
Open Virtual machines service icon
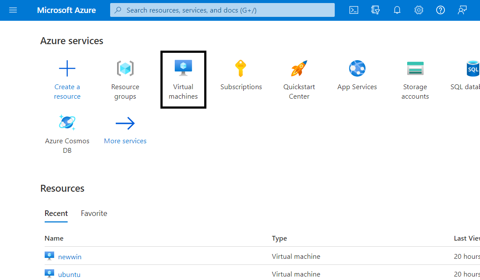pos(183,68)
